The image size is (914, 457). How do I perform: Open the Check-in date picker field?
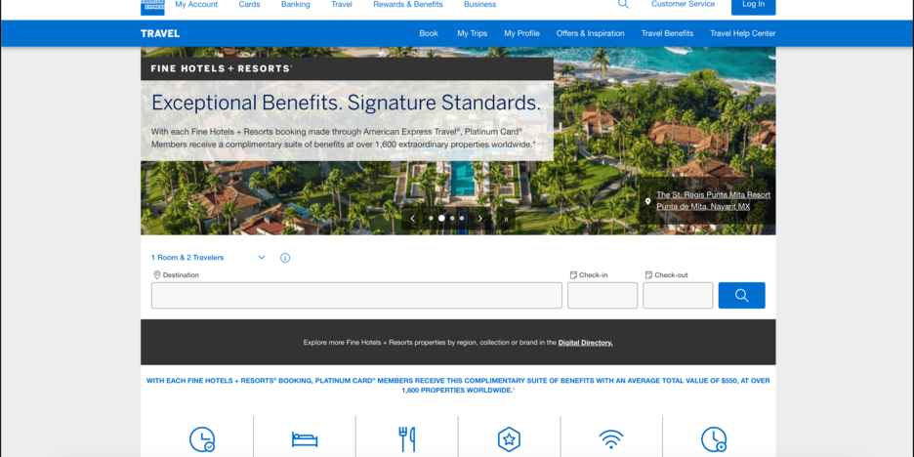[x=602, y=296]
